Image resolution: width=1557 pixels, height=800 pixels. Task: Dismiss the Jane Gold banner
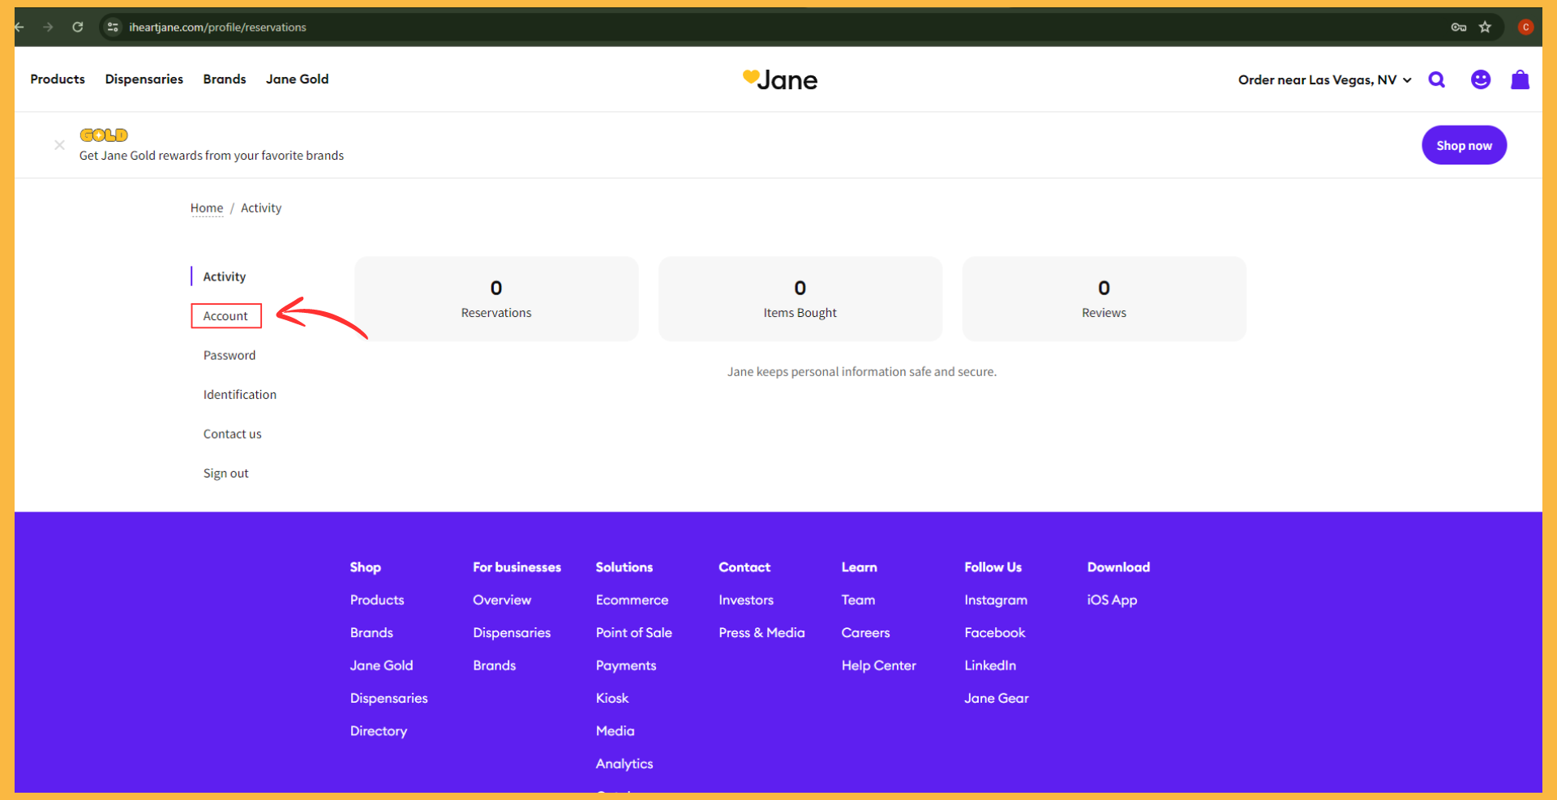[x=59, y=145]
